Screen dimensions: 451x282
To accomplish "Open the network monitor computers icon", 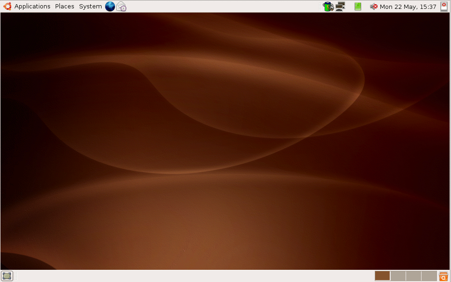I will coord(340,7).
